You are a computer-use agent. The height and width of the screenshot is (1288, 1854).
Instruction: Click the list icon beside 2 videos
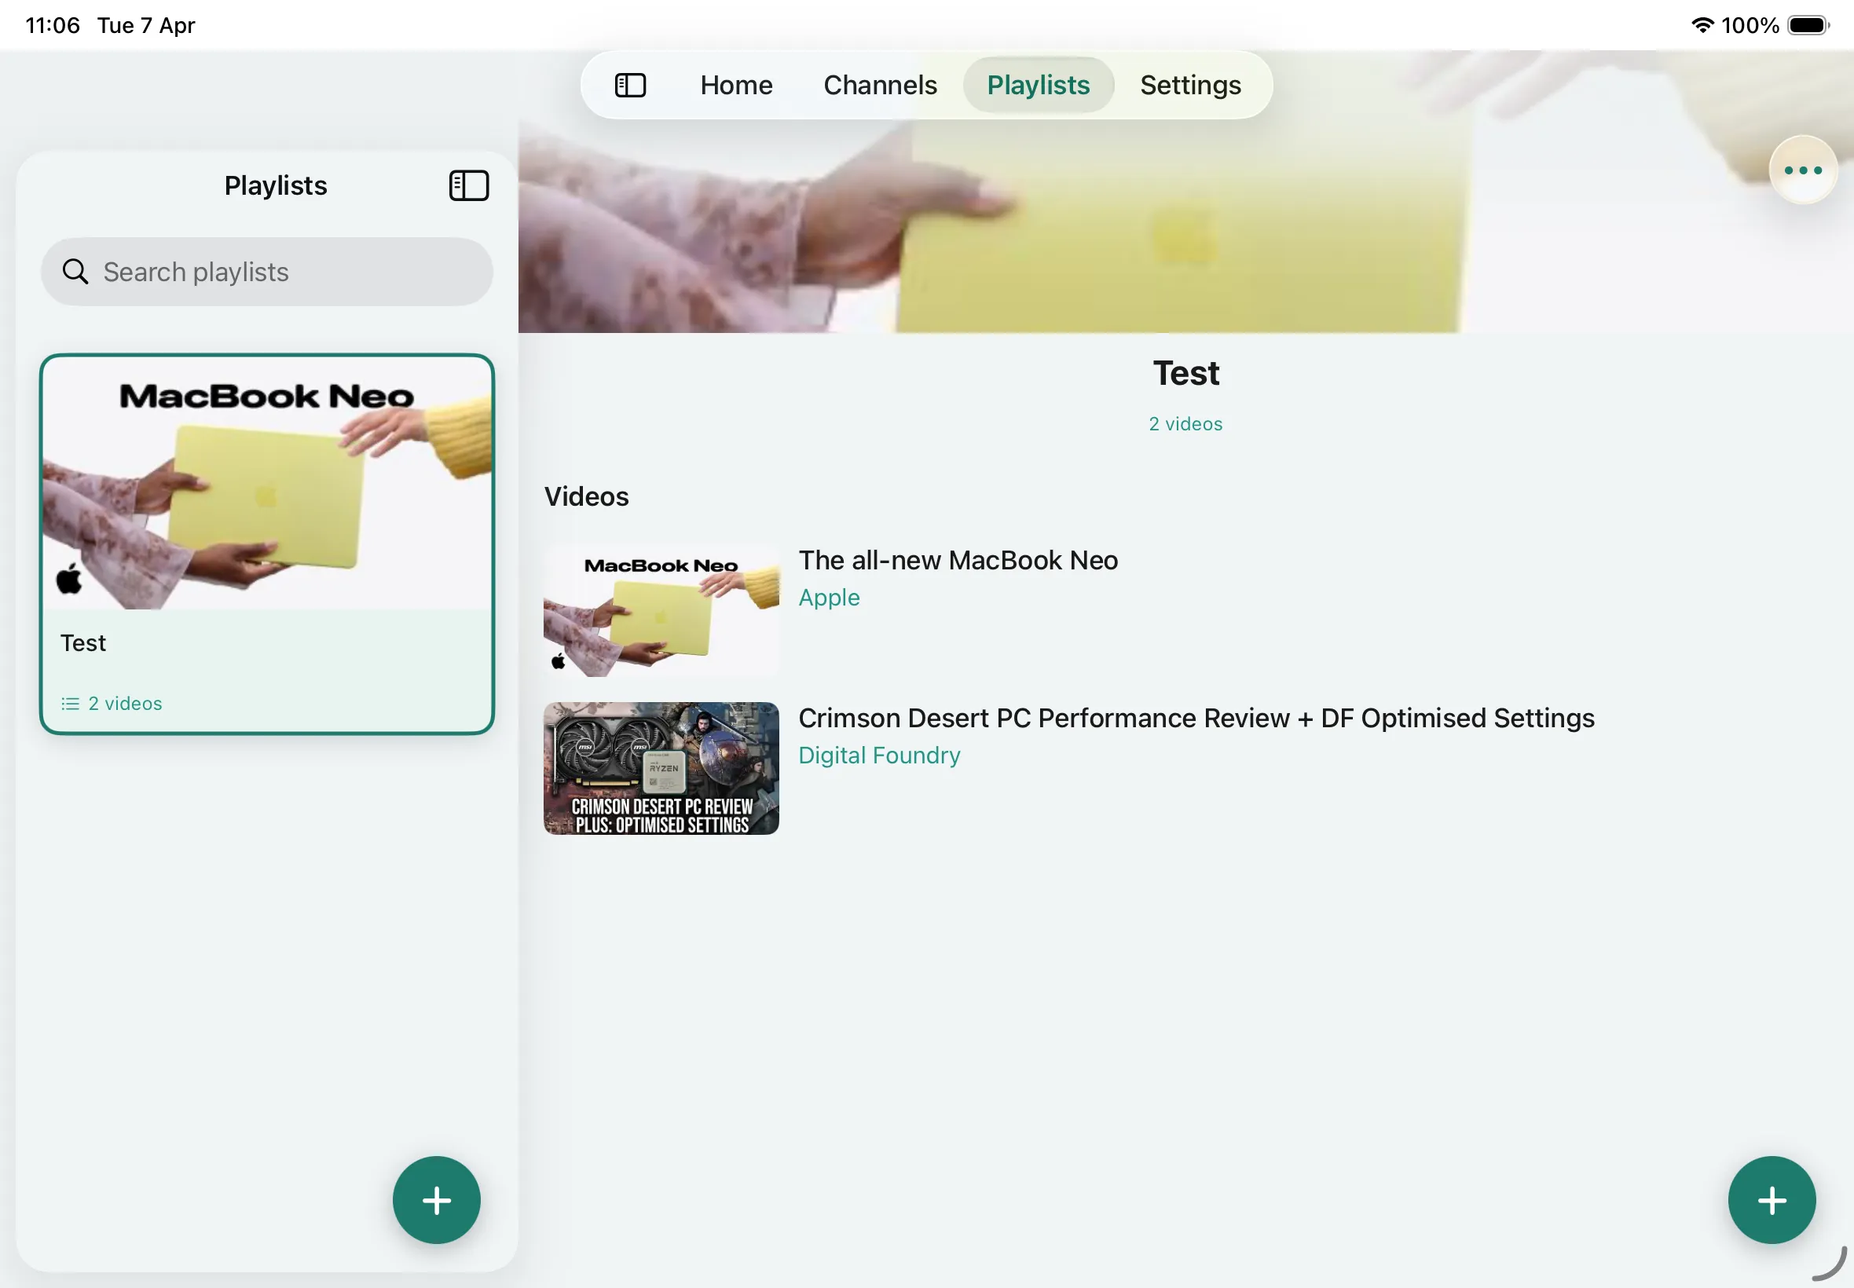[70, 704]
